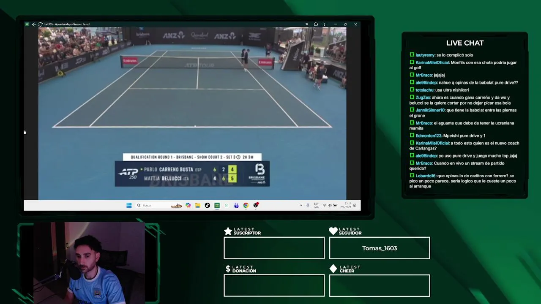This screenshot has width=541, height=304.
Task: Switch to the bet365 taskbar app
Action: point(217,205)
